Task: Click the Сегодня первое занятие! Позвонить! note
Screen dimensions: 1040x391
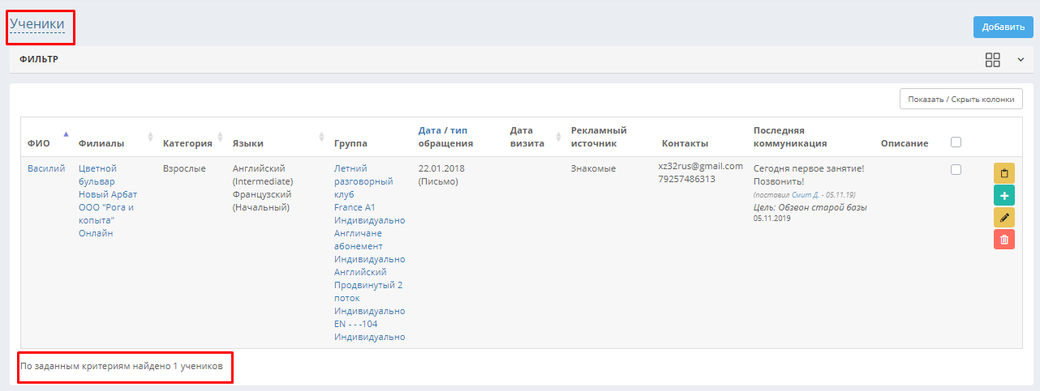Action: coord(809,175)
